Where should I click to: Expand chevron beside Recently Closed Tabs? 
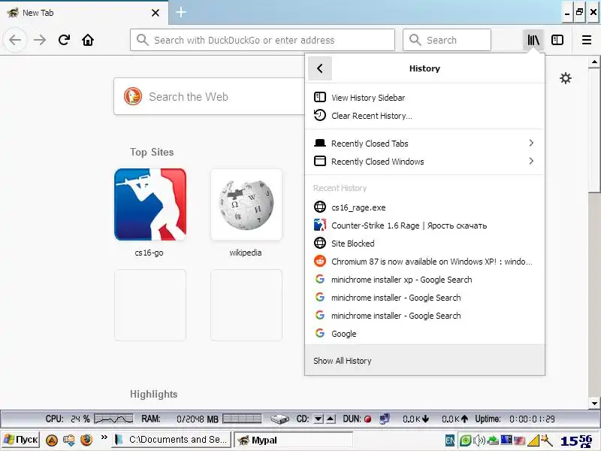point(531,143)
